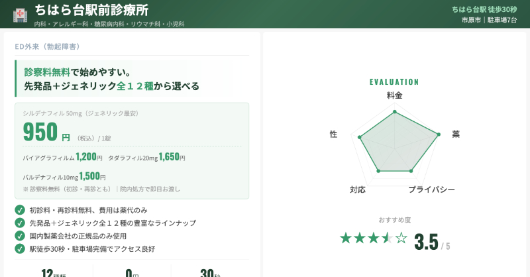Click the バイアグラフィルム 1,200円 price
This screenshot has height=277, width=530.
[x=89, y=157]
